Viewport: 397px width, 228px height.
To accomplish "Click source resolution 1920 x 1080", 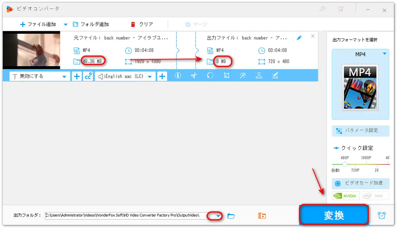I will pyautogui.click(x=148, y=61).
